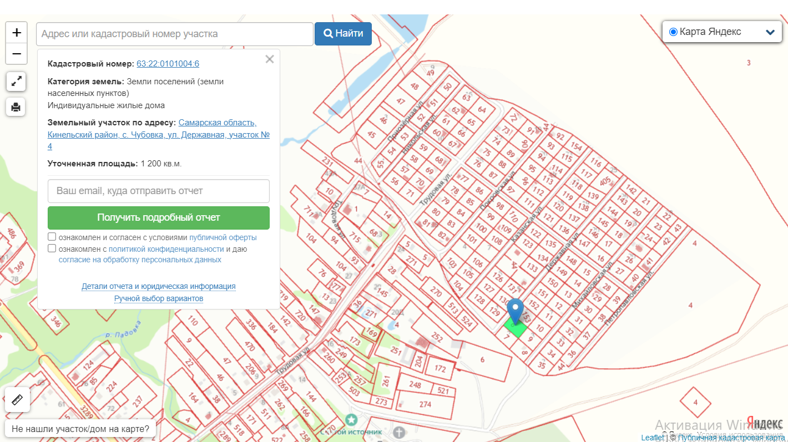Open cadastral number 63:22:0101004:6 link
788x442 pixels.
point(168,63)
